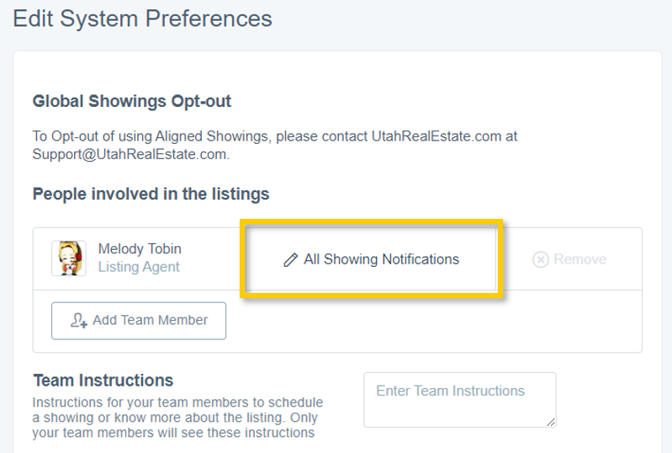672x453 pixels.
Task: Select the Melody Tobin name
Action: click(x=140, y=249)
